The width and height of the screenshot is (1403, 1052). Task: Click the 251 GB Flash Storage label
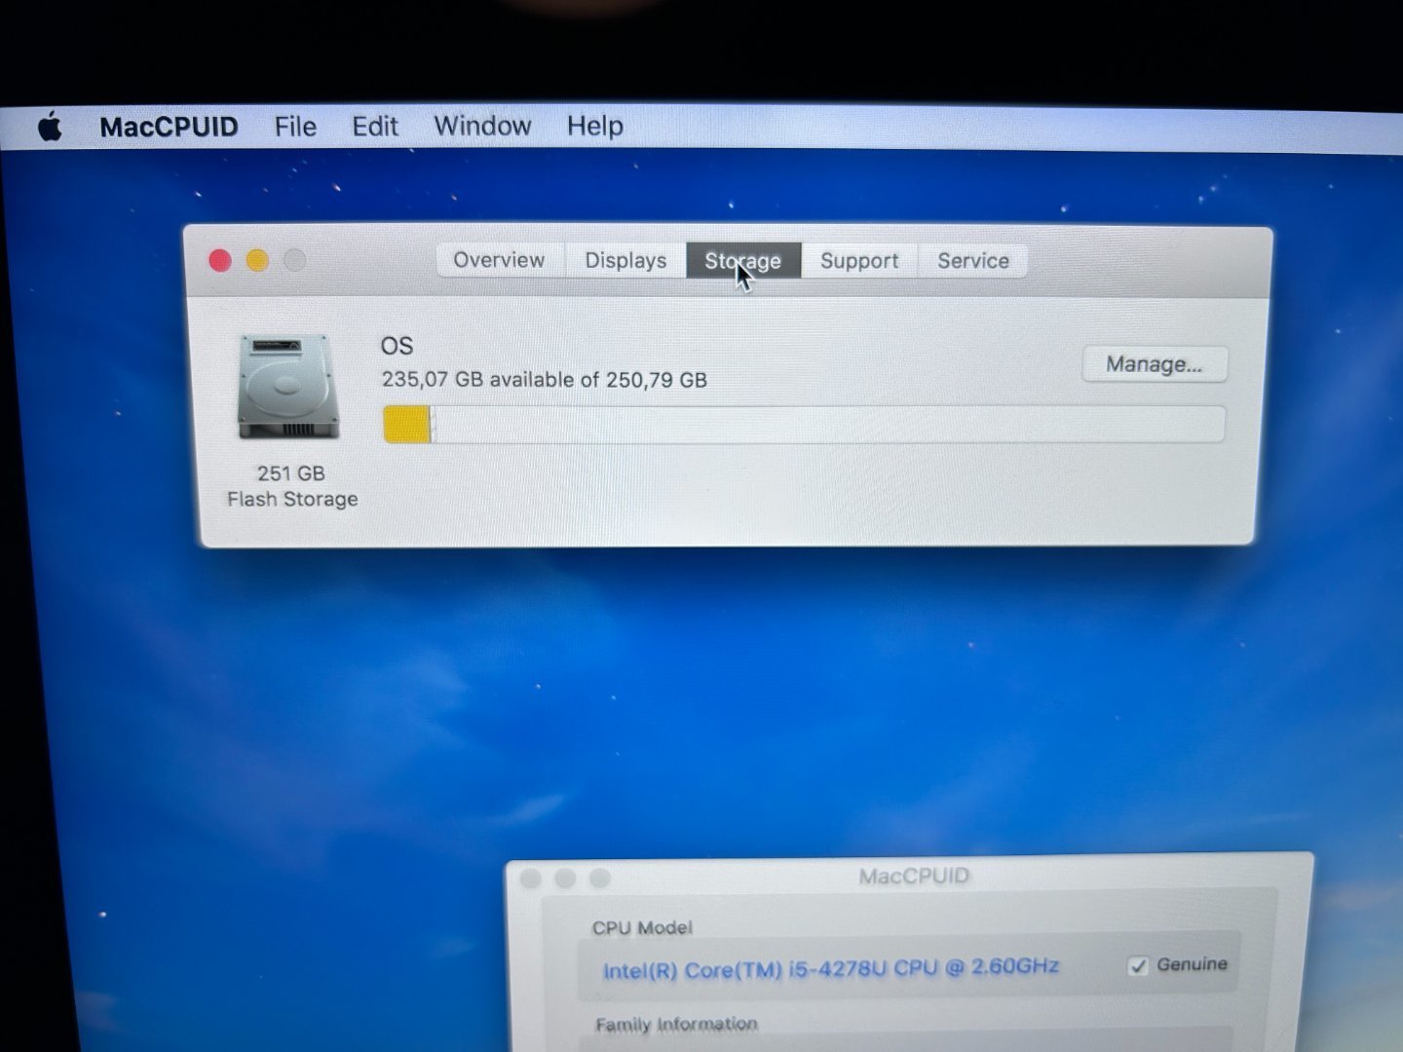tap(292, 486)
